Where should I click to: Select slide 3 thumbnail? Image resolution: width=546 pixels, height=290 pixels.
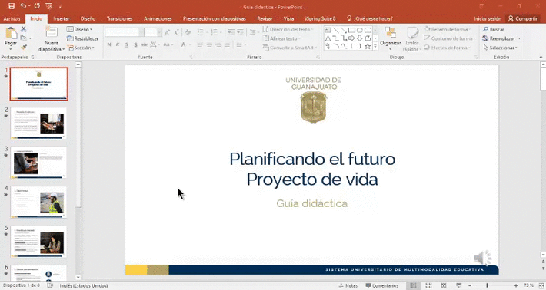38,163
